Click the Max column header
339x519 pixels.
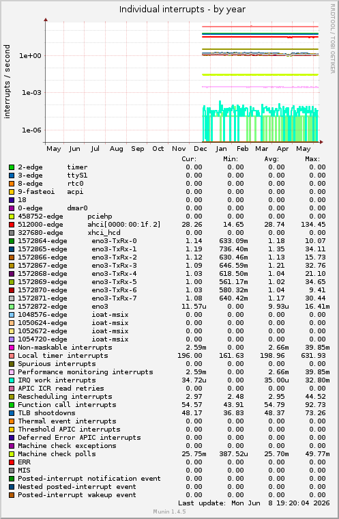tap(312, 159)
